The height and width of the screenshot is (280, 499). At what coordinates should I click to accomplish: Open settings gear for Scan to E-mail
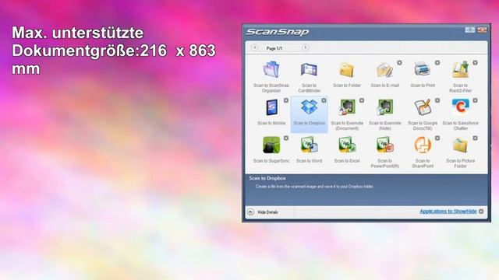(399, 63)
